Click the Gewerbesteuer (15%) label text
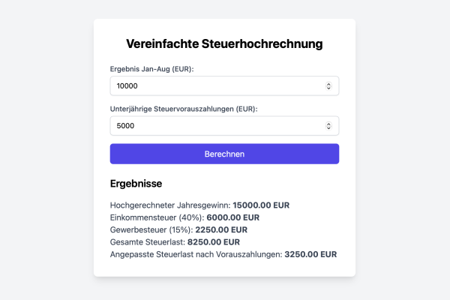The height and width of the screenshot is (300, 450). coord(151,229)
